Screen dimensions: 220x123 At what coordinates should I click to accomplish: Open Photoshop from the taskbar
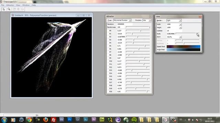[x=69, y=120]
